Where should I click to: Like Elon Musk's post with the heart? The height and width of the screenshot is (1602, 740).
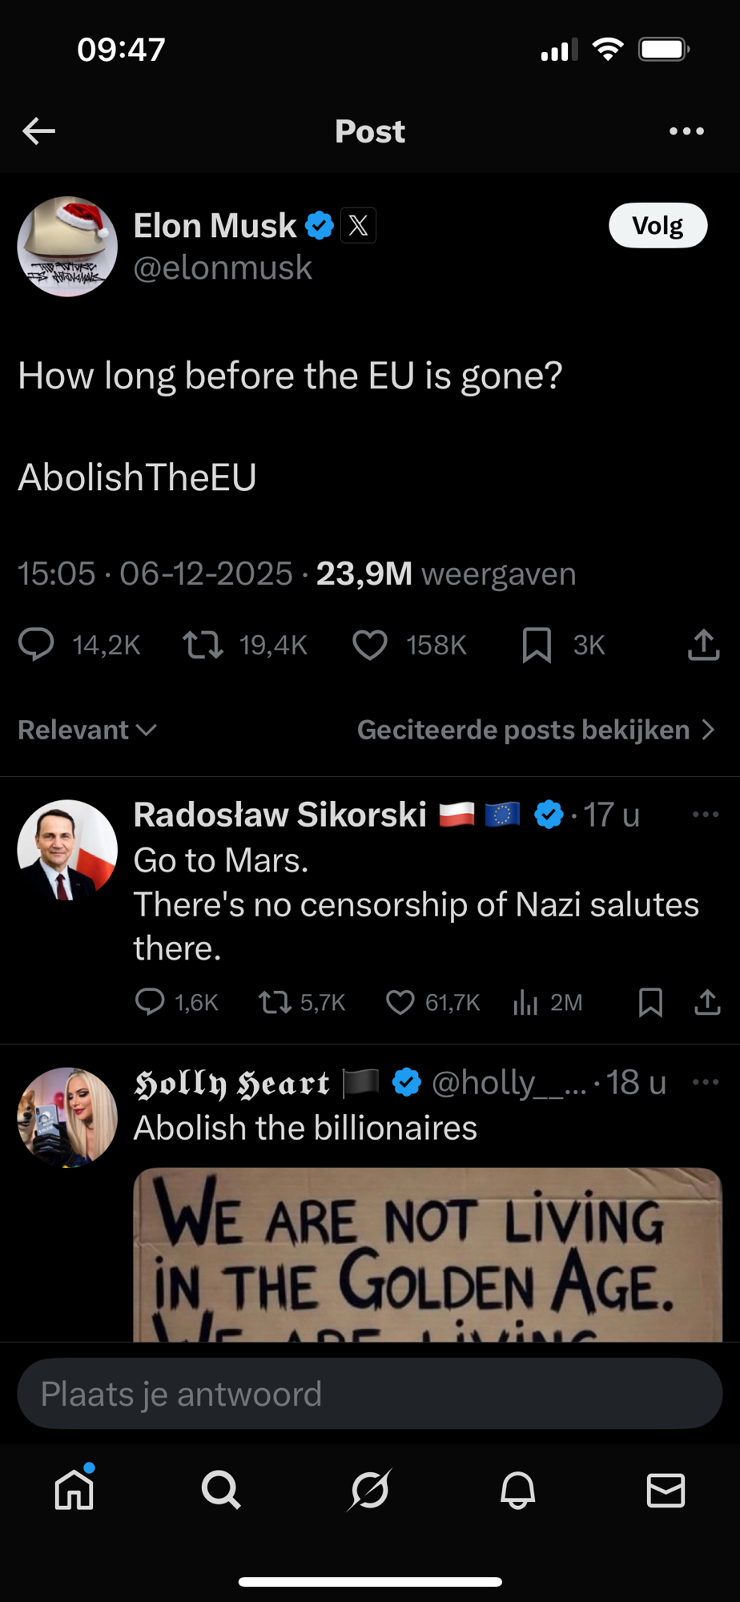coord(370,645)
